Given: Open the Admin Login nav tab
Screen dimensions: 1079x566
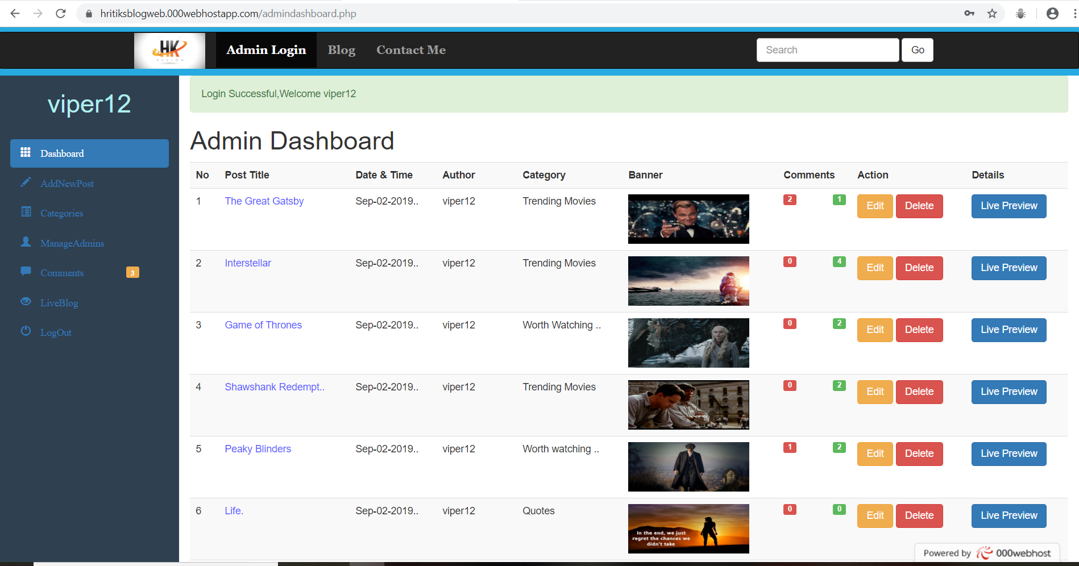Looking at the screenshot, I should [x=266, y=50].
